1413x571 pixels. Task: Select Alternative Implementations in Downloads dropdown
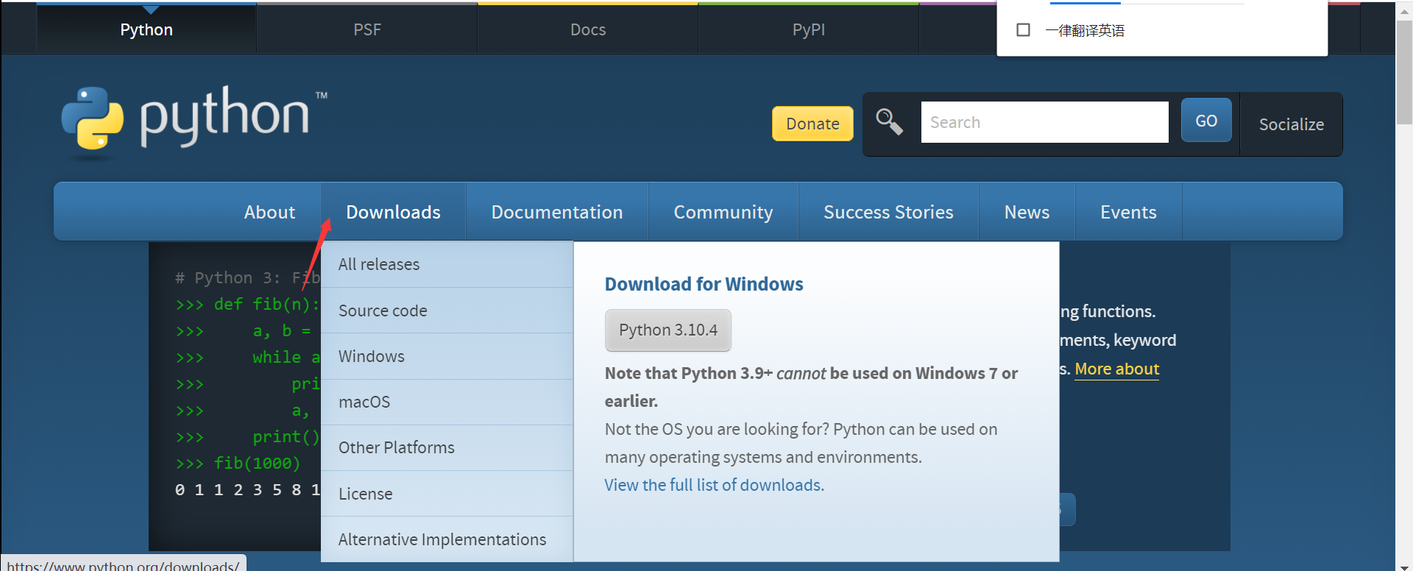click(x=447, y=539)
